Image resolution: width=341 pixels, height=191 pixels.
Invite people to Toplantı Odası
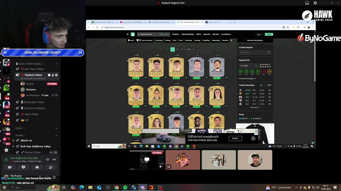click(53, 75)
